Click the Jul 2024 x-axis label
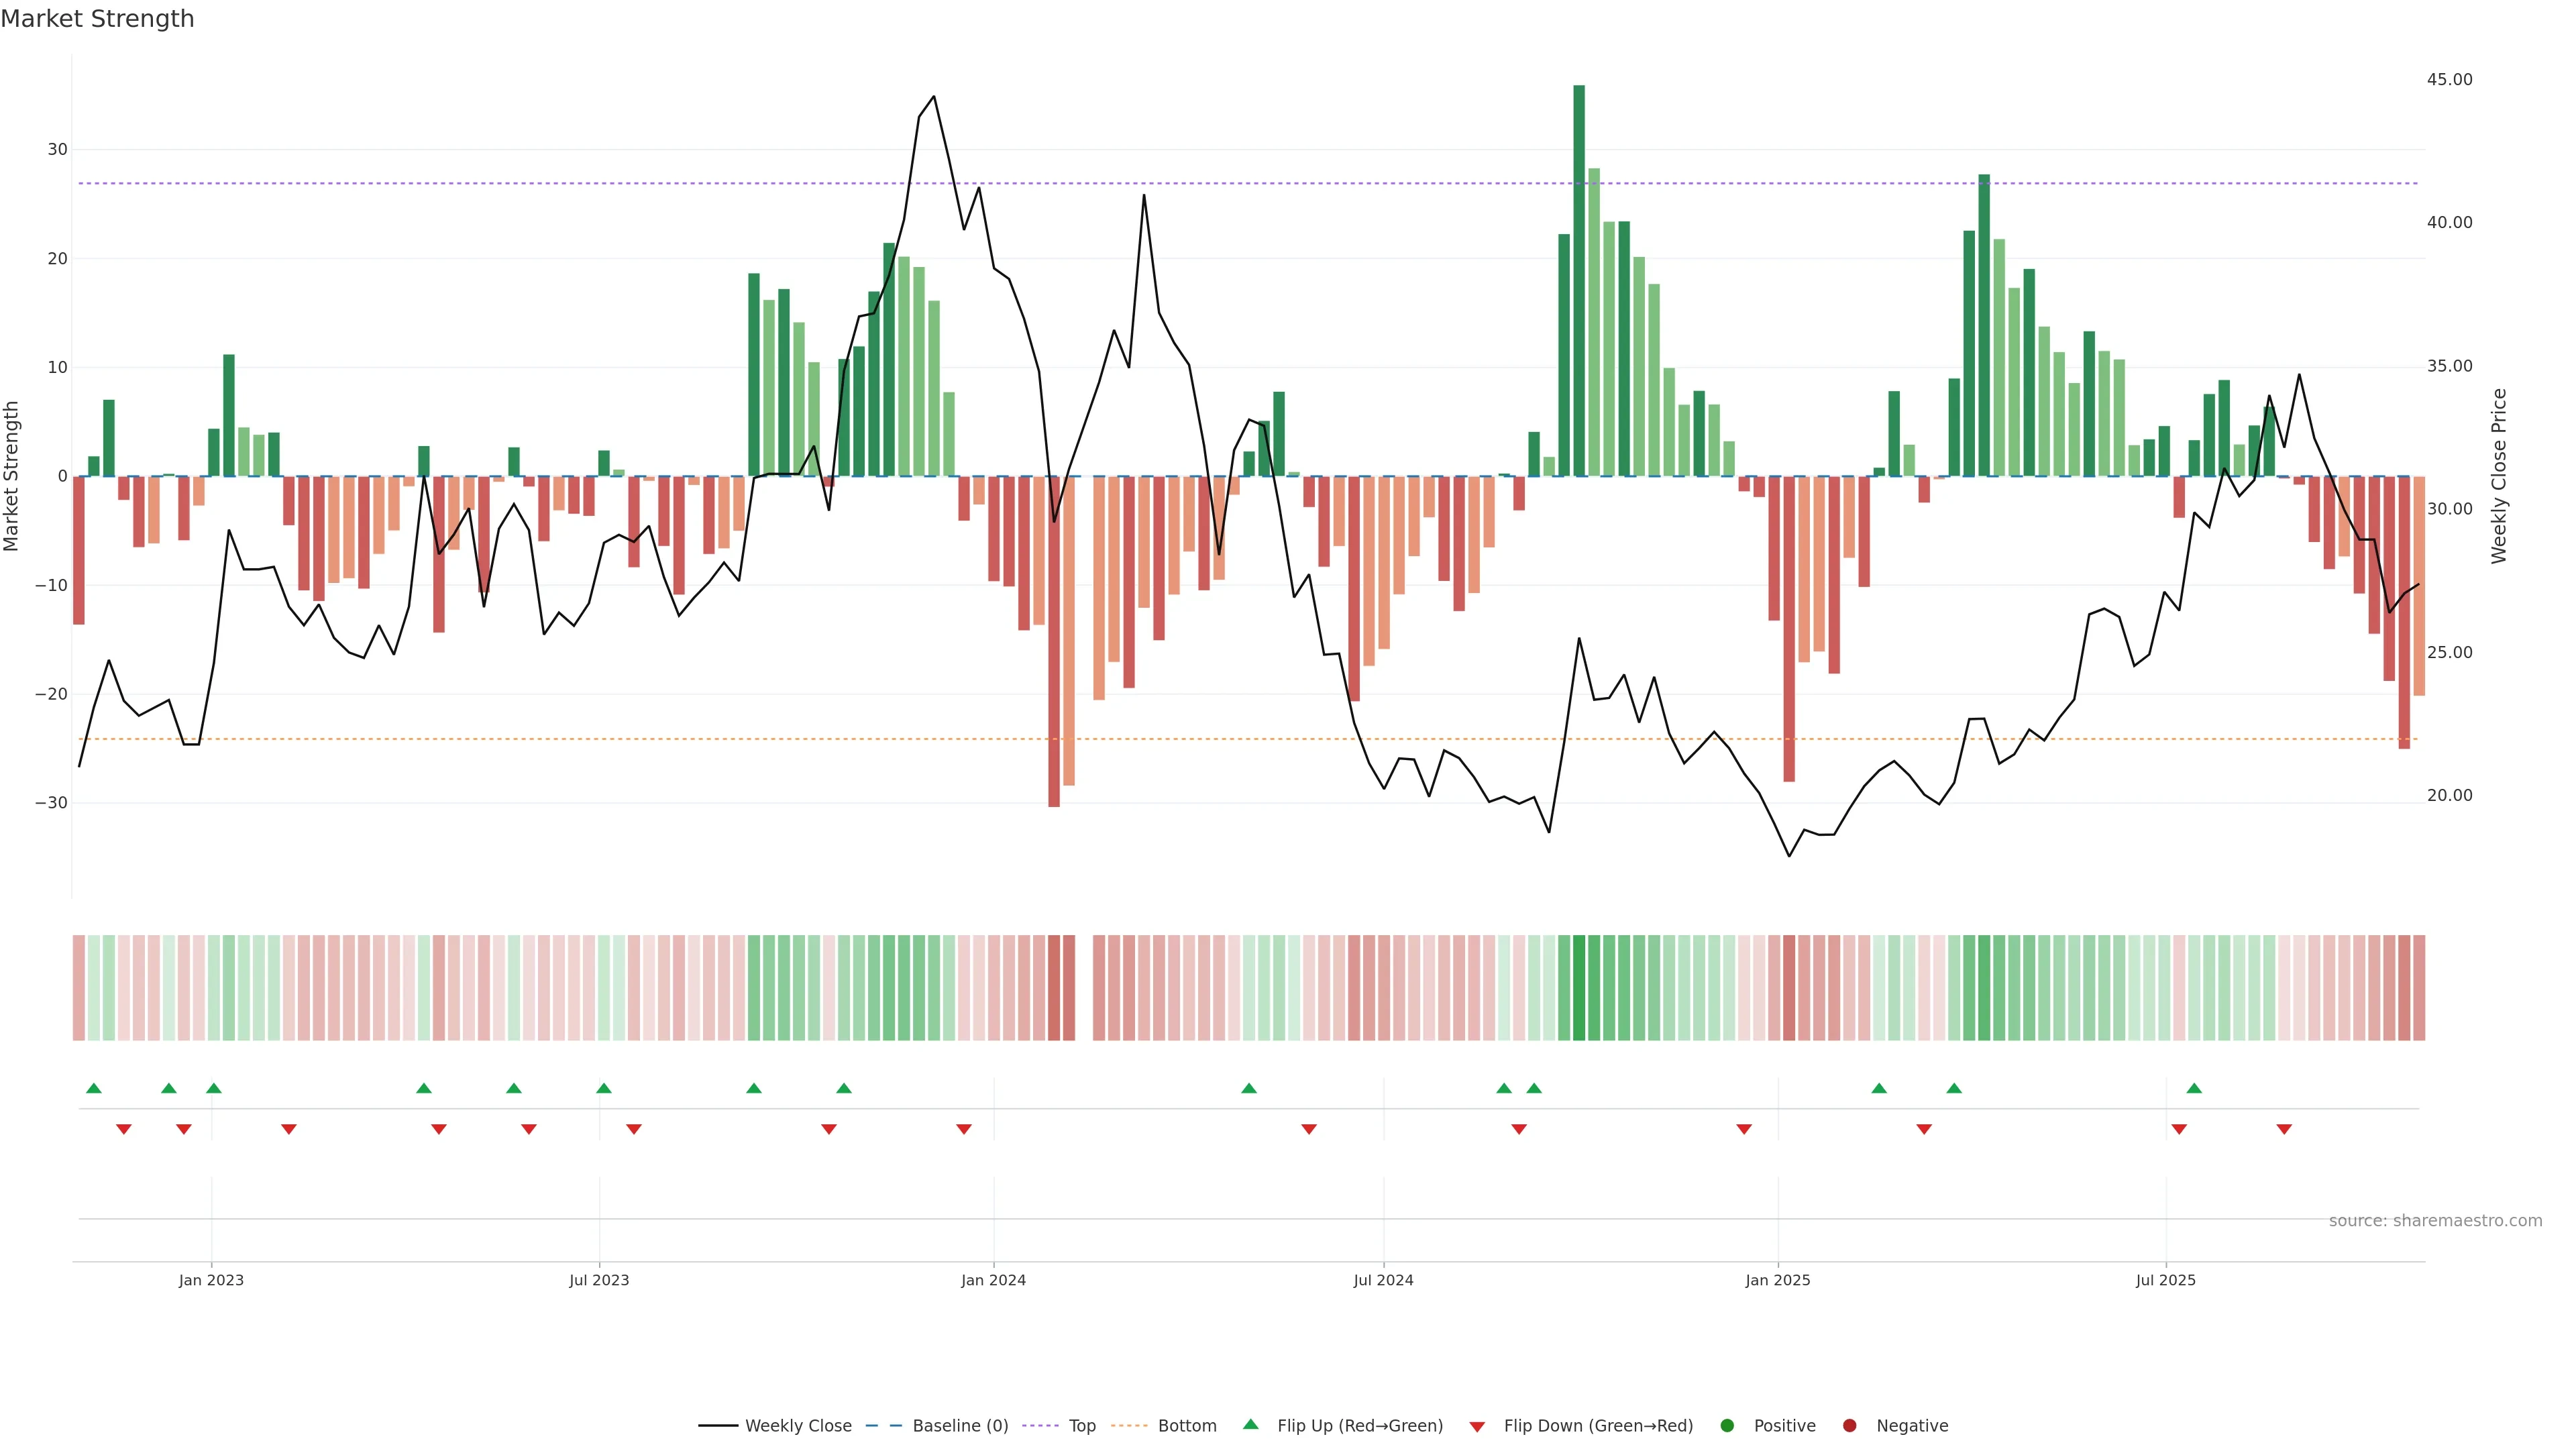The width and height of the screenshot is (2576, 1449). pyautogui.click(x=1383, y=1280)
